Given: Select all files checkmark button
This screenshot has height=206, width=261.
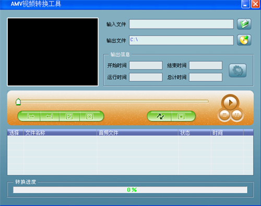Looking at the screenshot, I should [x=69, y=116].
